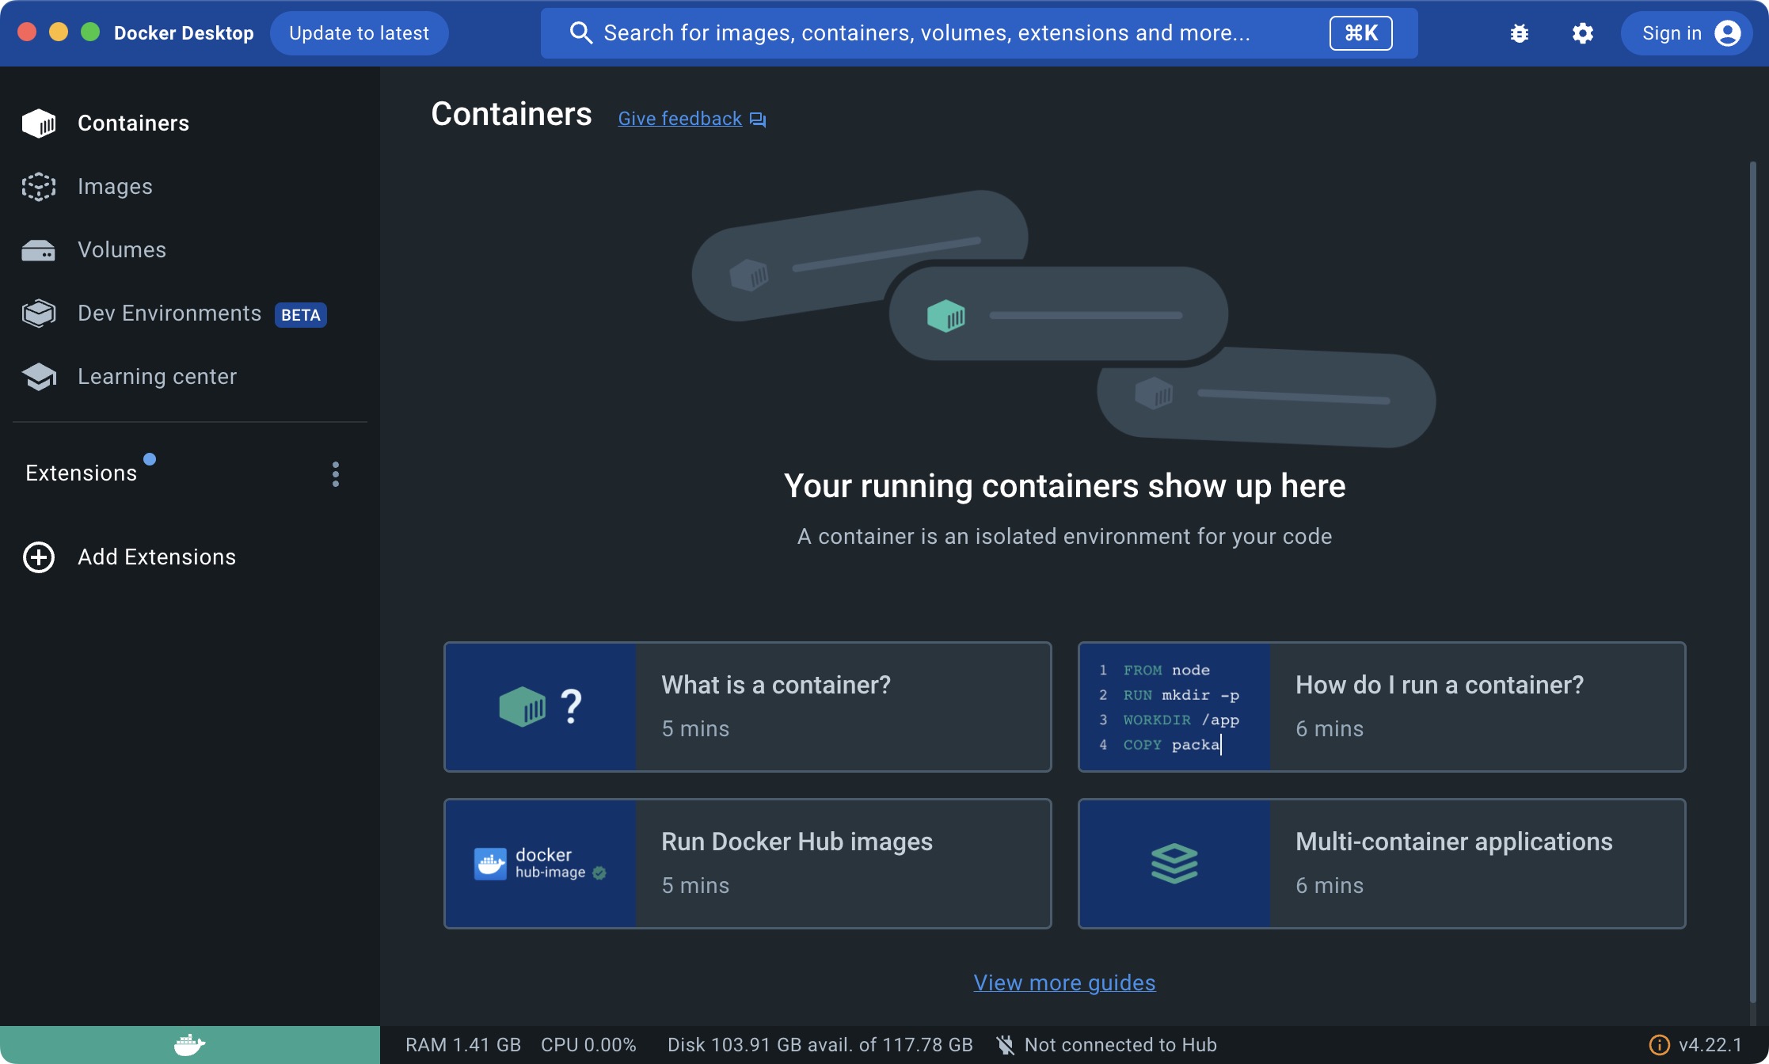The image size is (1769, 1064).
Task: Open the Extensions options menu
Action: [x=336, y=473]
